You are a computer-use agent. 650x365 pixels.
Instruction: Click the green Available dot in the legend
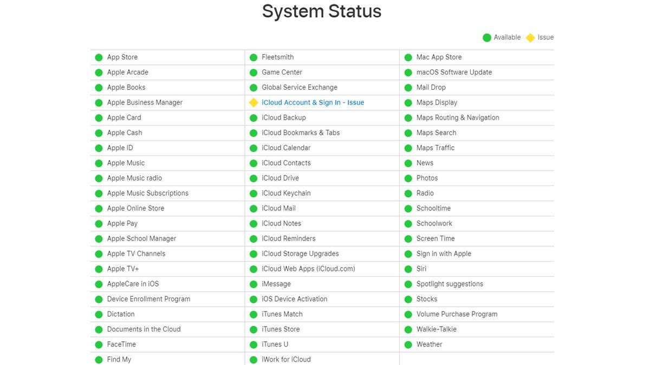click(x=486, y=37)
